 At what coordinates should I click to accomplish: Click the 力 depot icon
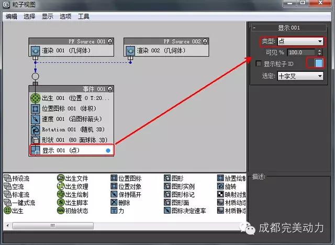point(114,210)
